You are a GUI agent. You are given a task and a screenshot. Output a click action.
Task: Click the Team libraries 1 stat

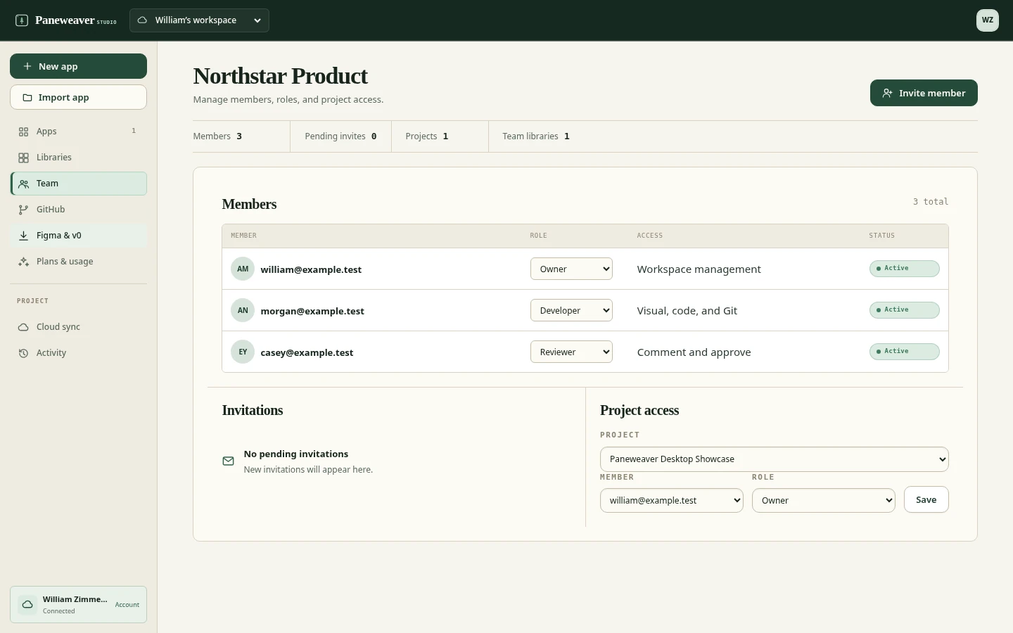[x=536, y=136]
